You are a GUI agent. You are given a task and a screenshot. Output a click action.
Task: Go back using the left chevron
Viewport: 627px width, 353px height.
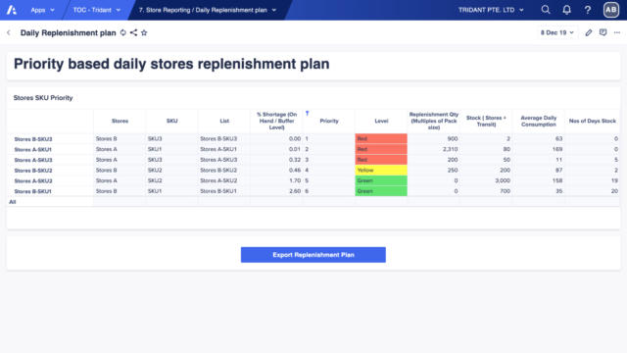9,32
